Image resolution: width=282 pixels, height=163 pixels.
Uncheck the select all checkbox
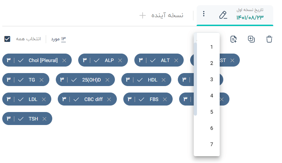tap(7, 39)
